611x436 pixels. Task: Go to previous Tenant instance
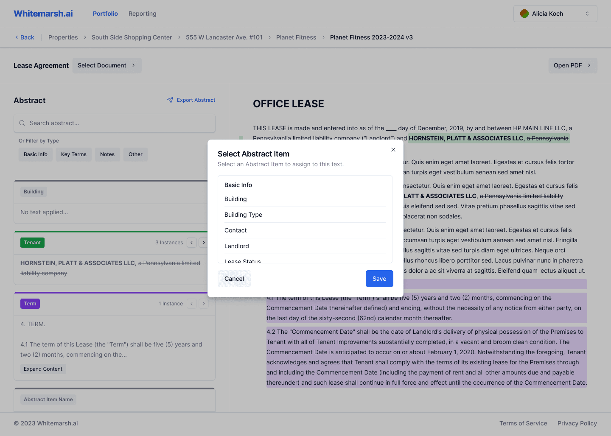click(x=192, y=243)
